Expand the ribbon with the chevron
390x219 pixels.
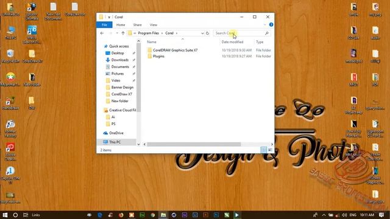click(x=264, y=24)
